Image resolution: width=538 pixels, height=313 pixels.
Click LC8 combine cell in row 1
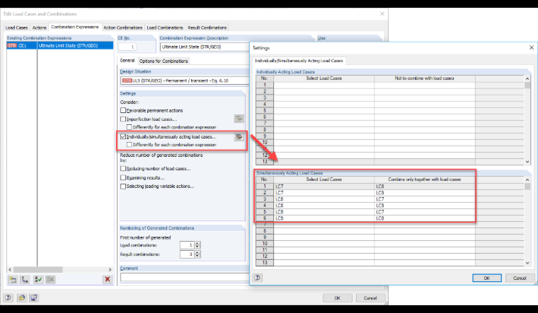point(425,187)
